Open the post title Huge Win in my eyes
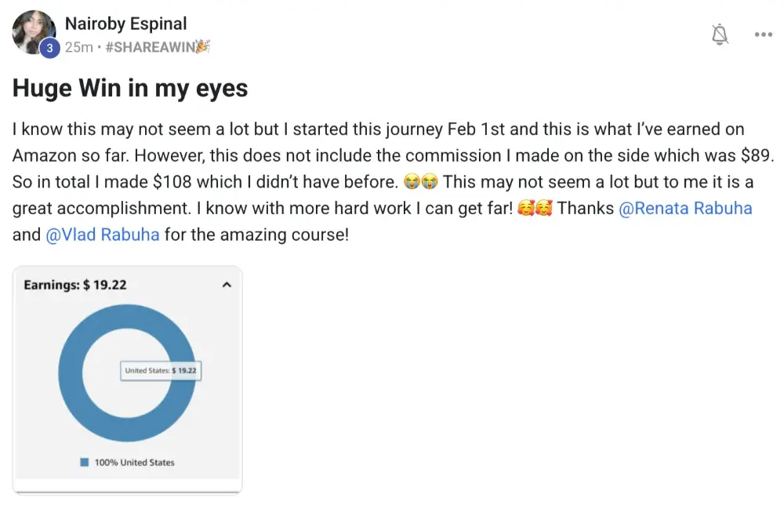This screenshot has width=784, height=506. [x=130, y=89]
